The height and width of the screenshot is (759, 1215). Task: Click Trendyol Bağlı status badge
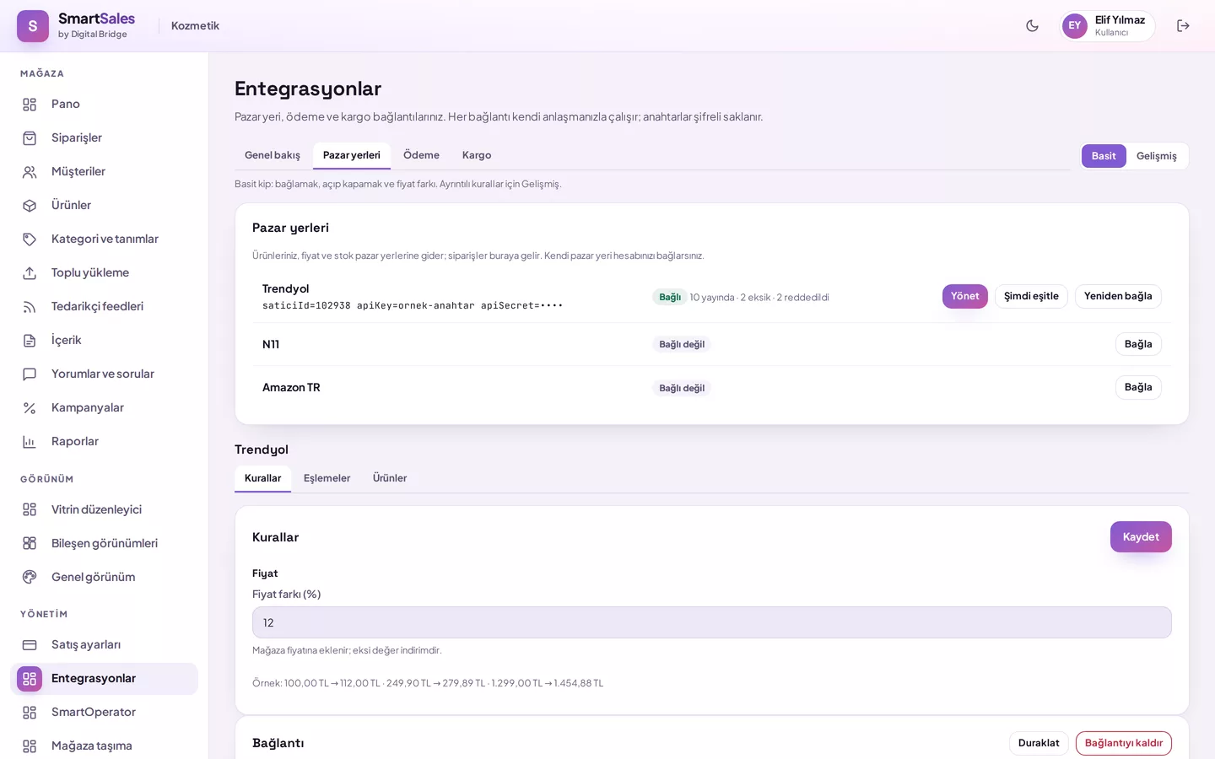(x=670, y=297)
